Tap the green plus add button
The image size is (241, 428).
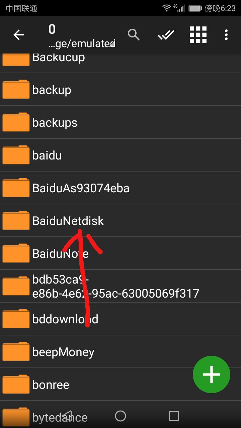(212, 374)
